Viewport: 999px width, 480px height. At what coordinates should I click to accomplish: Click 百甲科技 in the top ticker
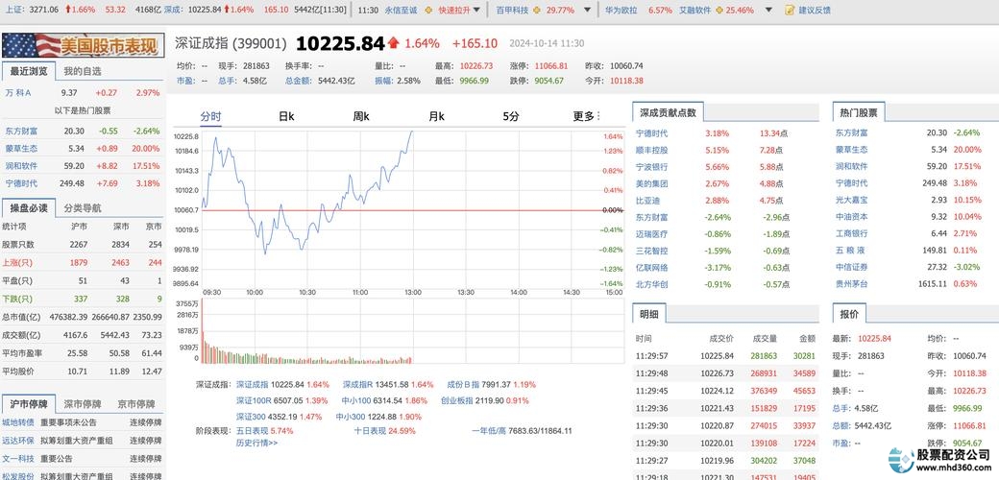tap(512, 11)
